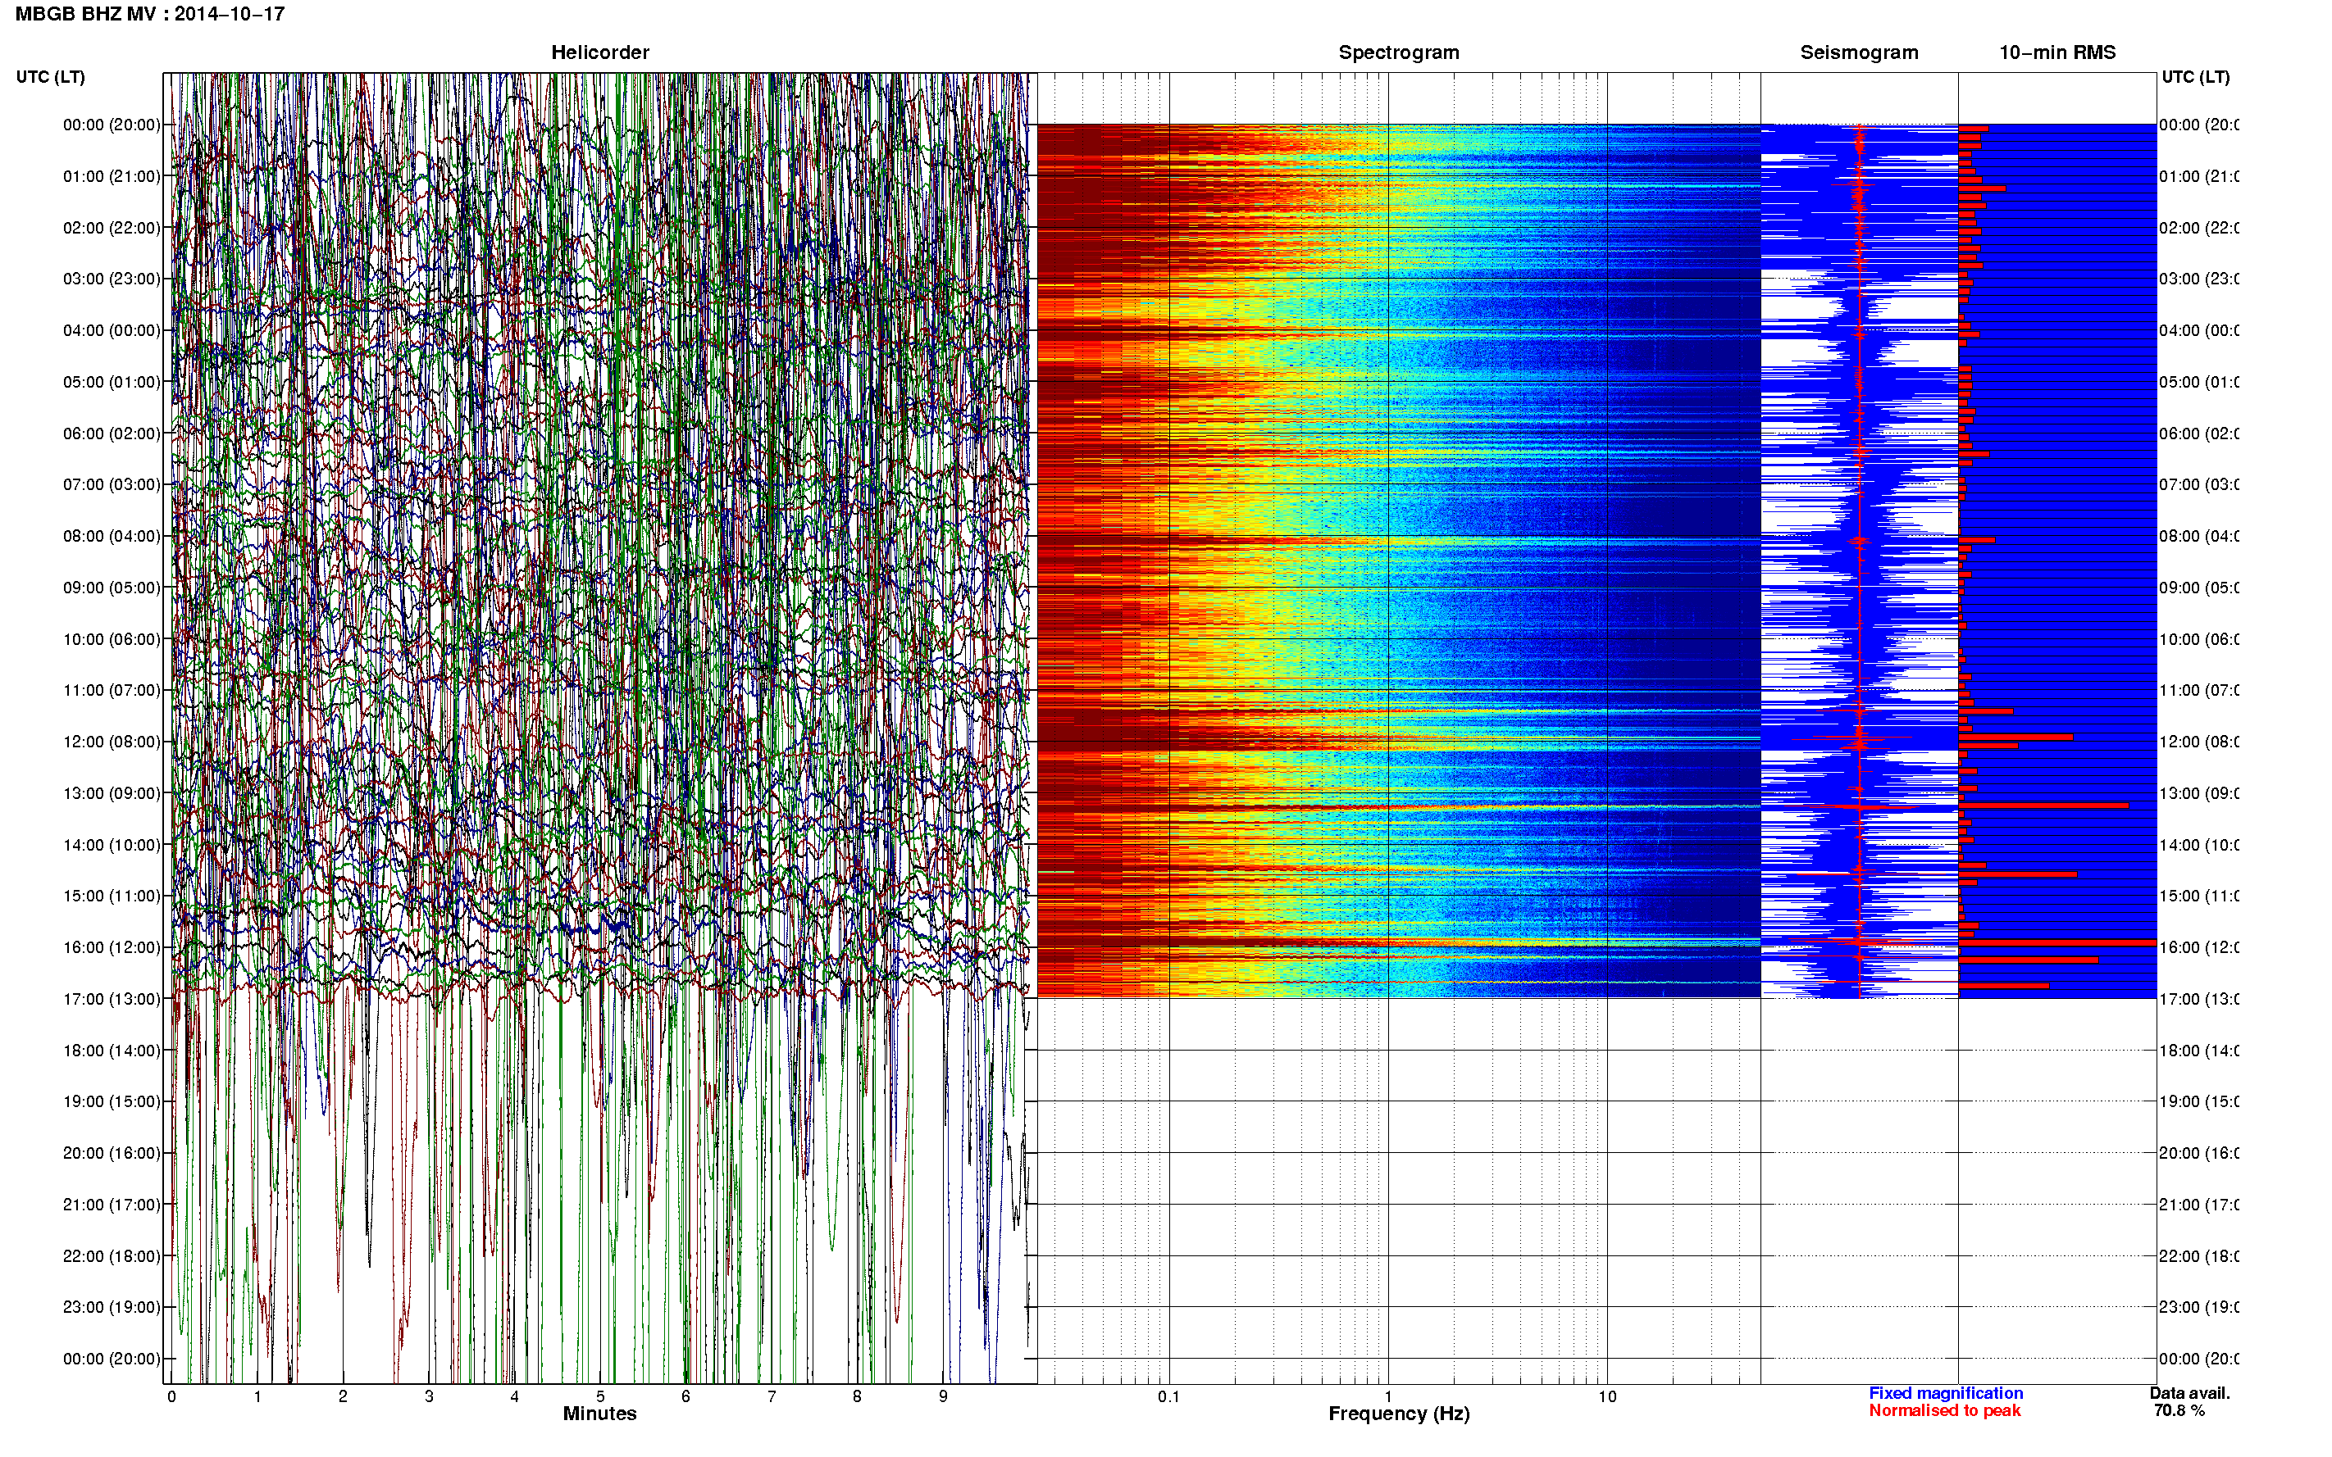Click the '70.8 %' data availability value
Image resolution: width=2332 pixels, height=1457 pixels.
click(x=2179, y=1411)
